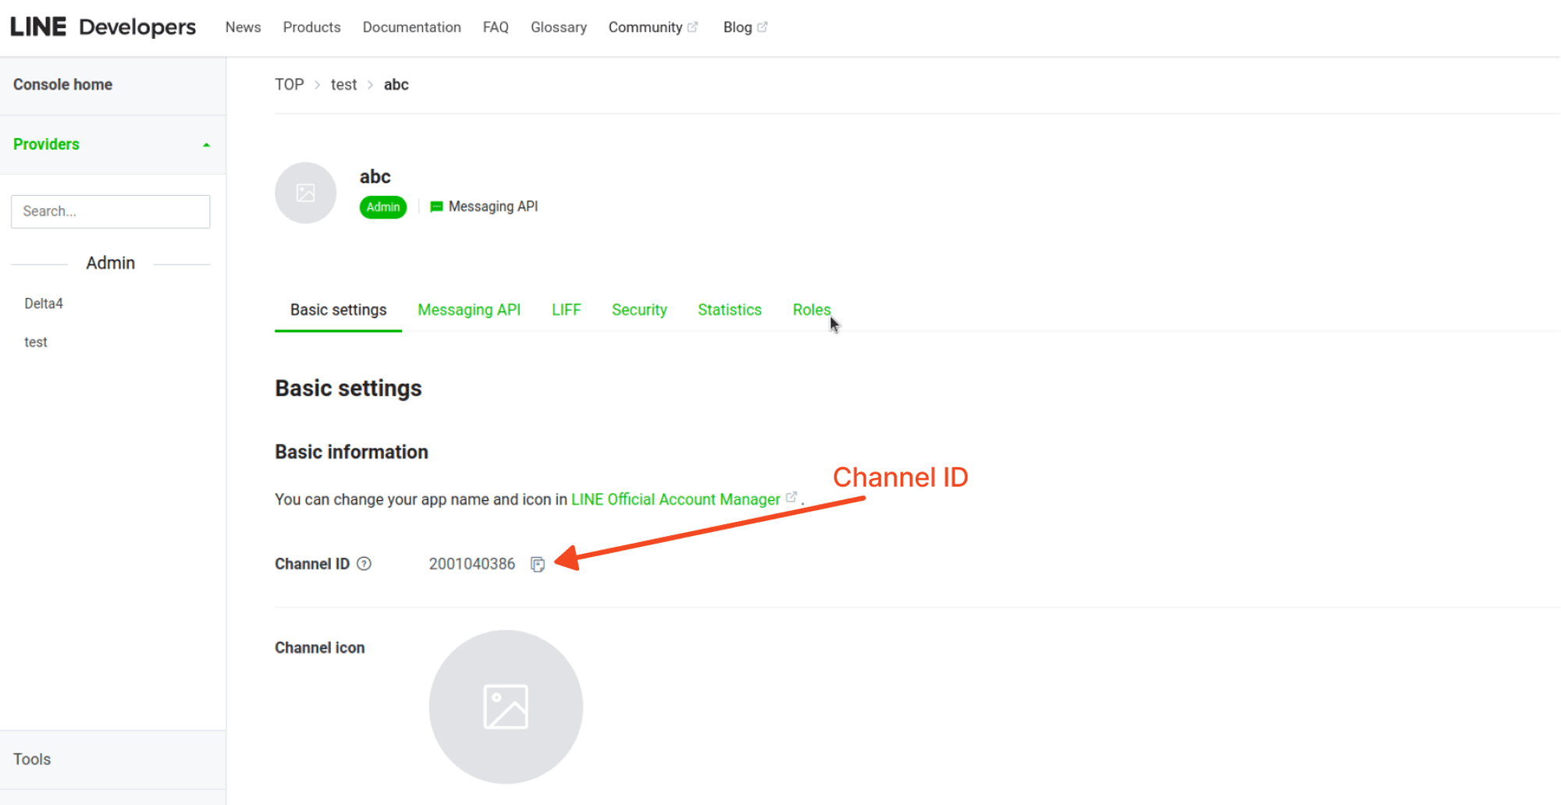
Task: Click the provider search field
Action: point(110,211)
